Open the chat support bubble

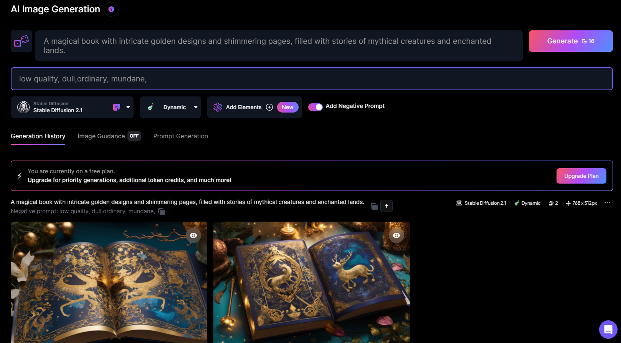608,329
